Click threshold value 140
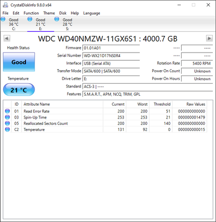Viewport: 216px width, 222px height. click(167, 123)
